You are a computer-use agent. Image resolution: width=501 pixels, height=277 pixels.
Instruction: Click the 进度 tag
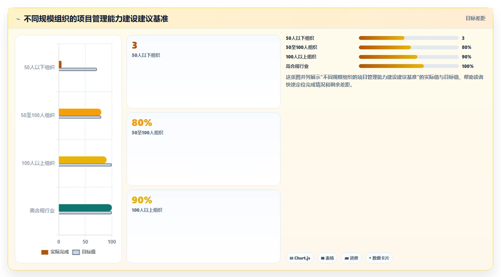pos(351,258)
